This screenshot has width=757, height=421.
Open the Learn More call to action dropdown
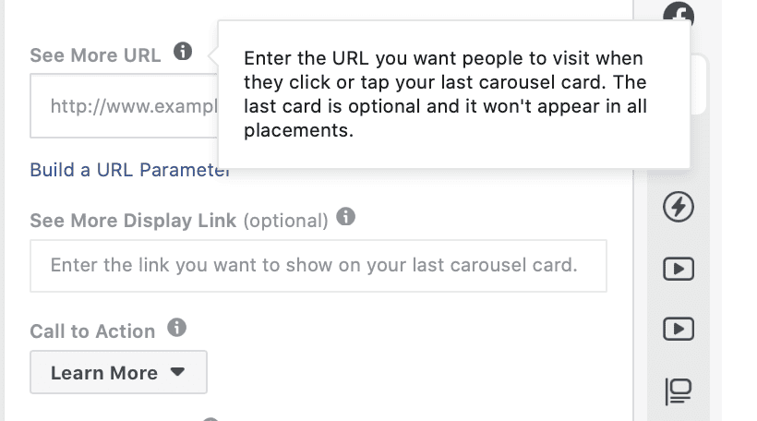click(119, 372)
